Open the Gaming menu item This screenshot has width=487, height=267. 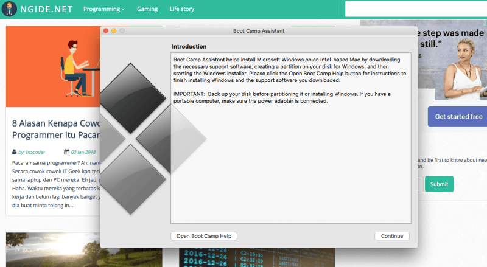(x=147, y=9)
